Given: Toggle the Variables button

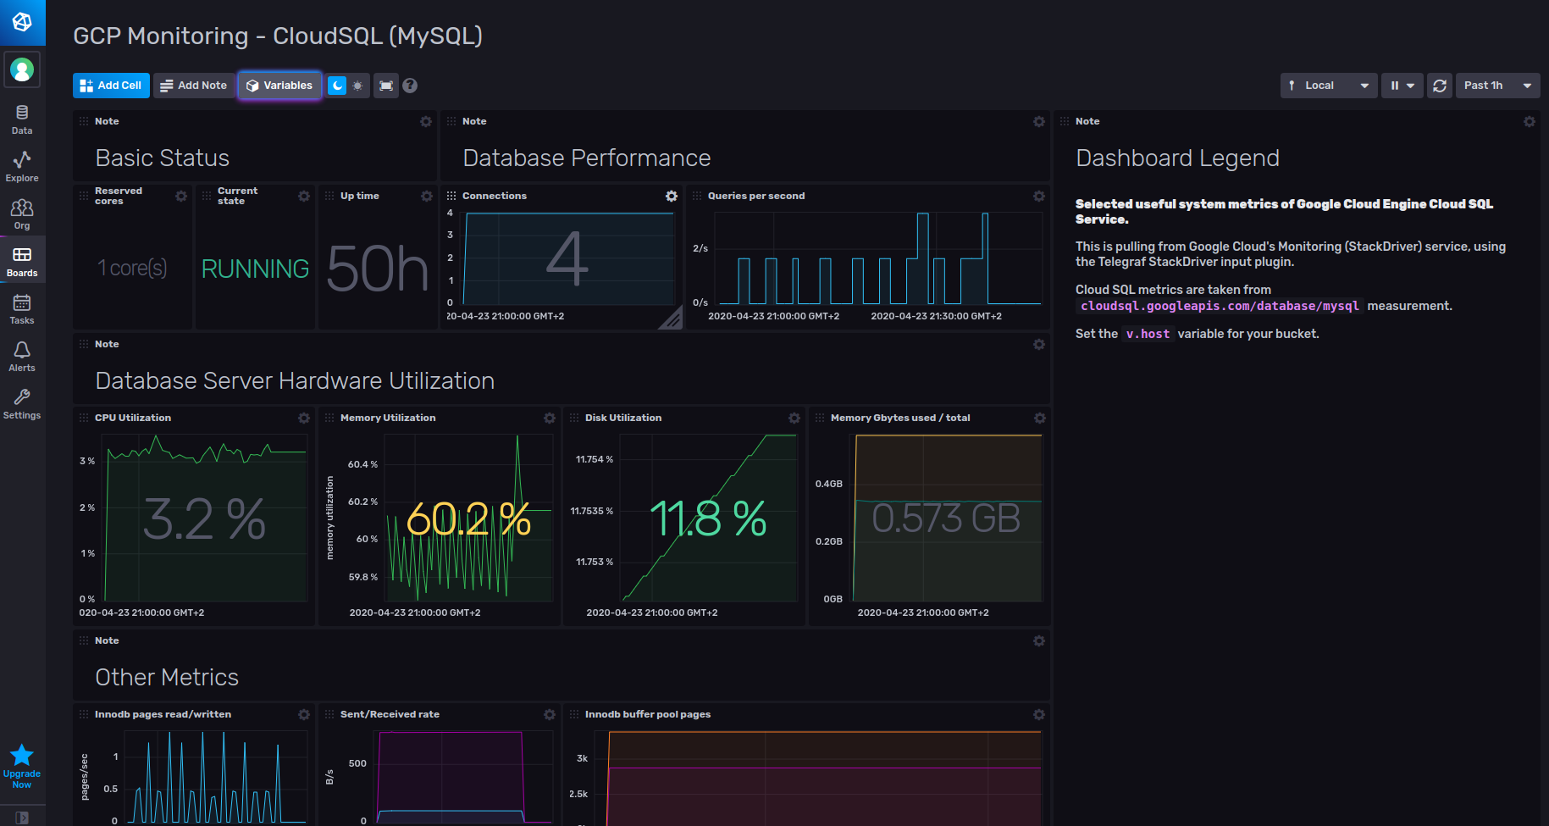Looking at the screenshot, I should tap(279, 86).
